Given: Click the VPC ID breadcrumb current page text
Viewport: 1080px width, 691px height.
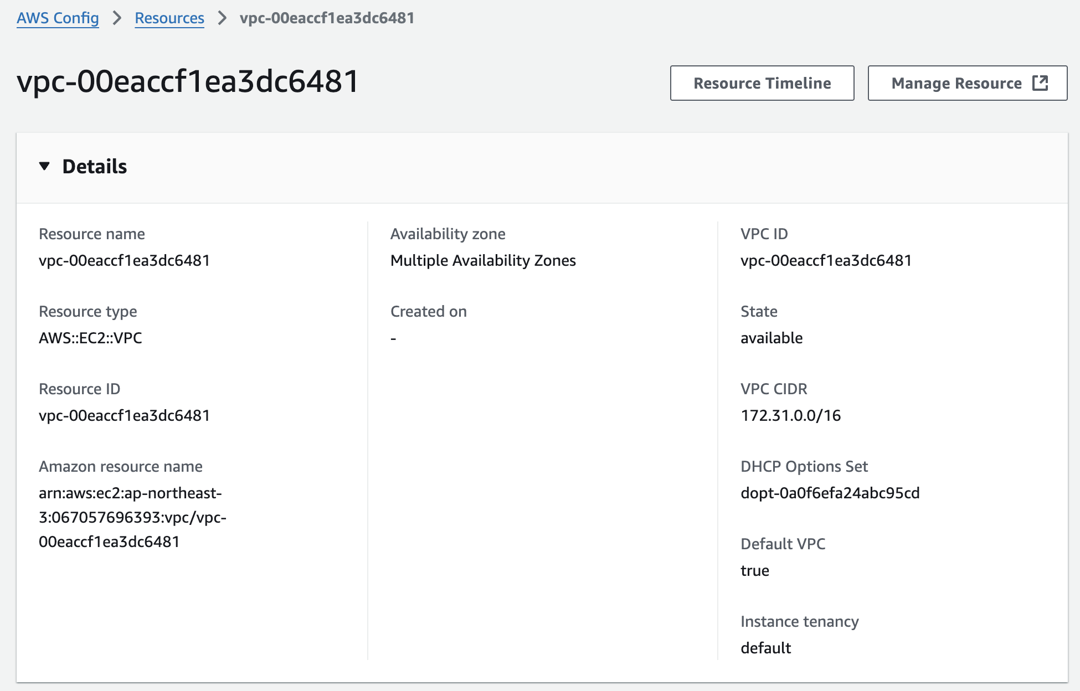Looking at the screenshot, I should (327, 18).
